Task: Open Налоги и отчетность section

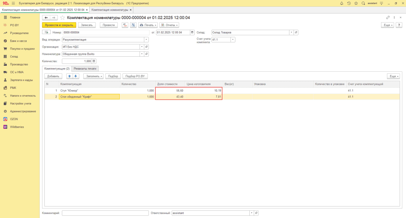Action: click(x=23, y=96)
